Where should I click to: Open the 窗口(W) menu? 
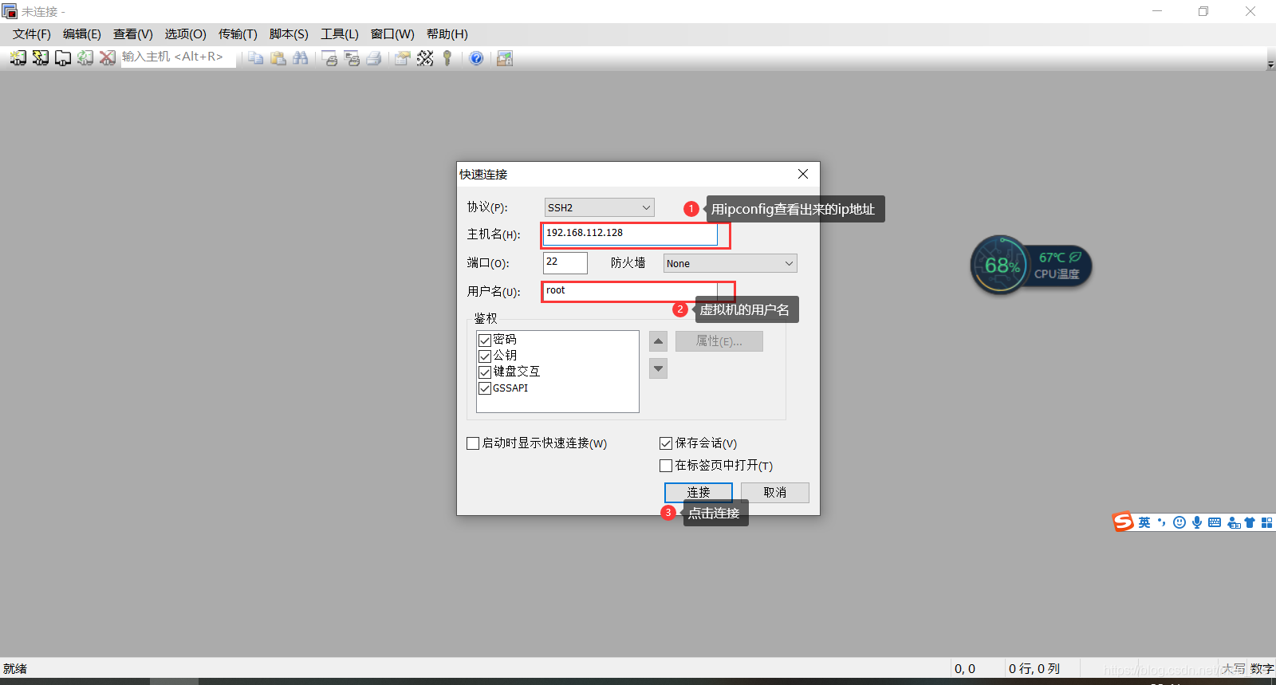tap(392, 34)
